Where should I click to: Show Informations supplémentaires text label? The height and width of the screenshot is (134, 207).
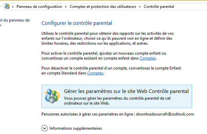tap(76, 128)
